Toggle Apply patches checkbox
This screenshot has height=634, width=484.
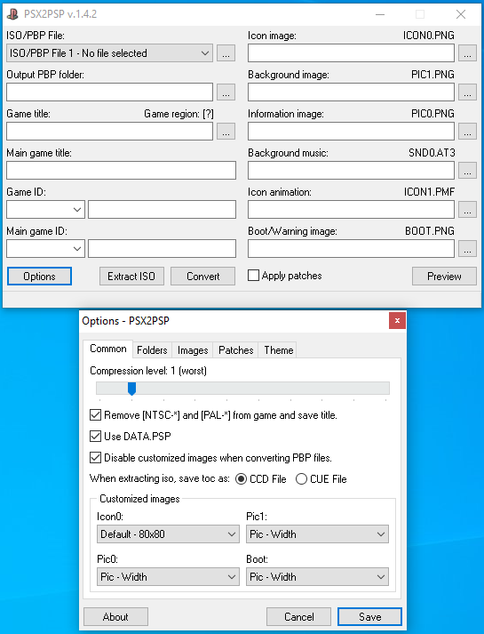(x=253, y=276)
